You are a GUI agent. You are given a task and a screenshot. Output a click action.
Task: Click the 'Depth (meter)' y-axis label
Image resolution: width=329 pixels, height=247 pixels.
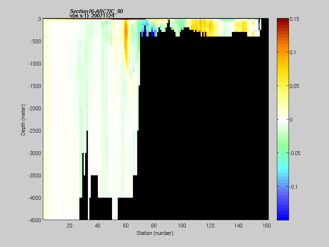point(23,120)
